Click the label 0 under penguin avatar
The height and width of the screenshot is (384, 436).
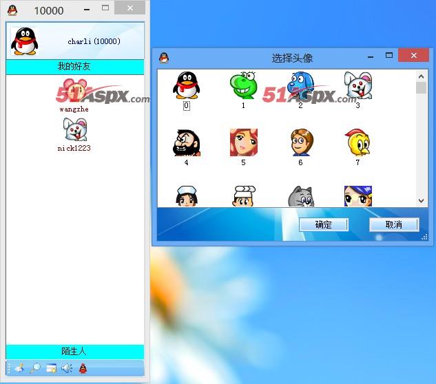(187, 105)
